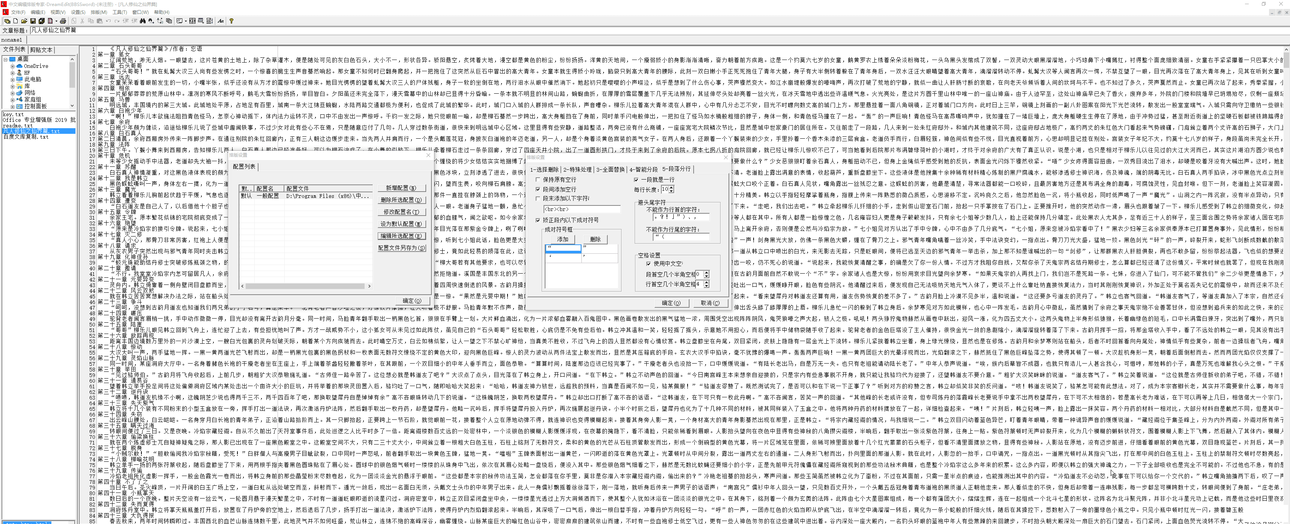Image resolution: width=1290 pixels, height=524 pixels.
Task: Click the config list horizontal scrollbar
Action: [306, 286]
